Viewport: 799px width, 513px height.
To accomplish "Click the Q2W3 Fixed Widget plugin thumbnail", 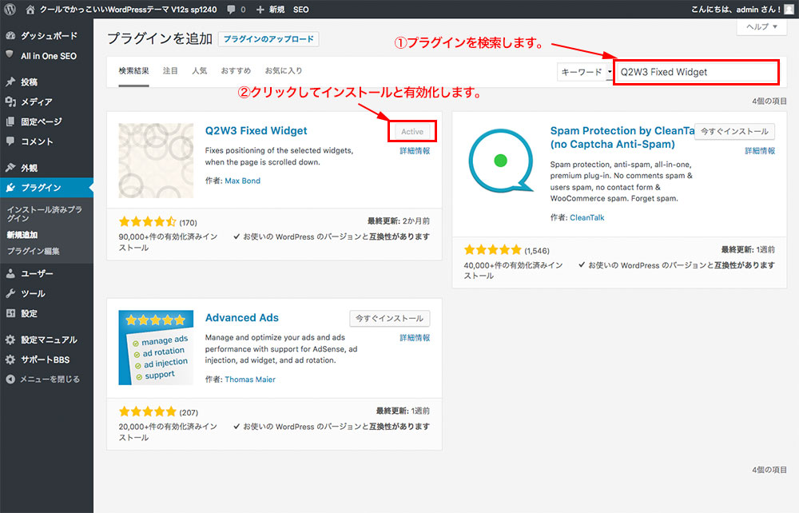I will 156,161.
